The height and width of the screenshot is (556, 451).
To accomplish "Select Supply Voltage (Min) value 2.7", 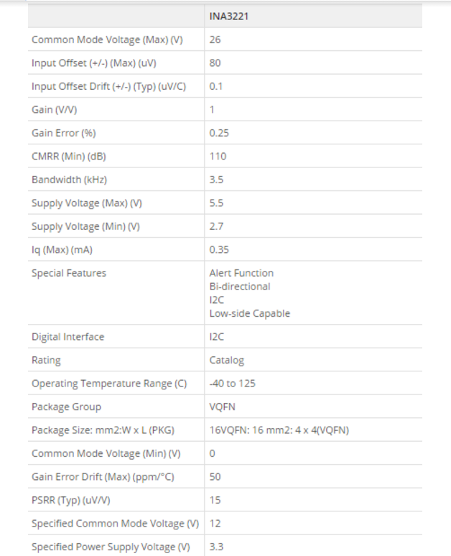I will [x=216, y=226].
